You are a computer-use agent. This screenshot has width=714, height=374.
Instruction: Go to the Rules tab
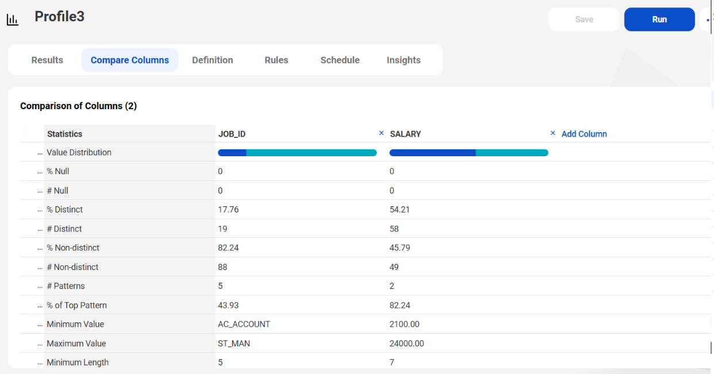276,60
